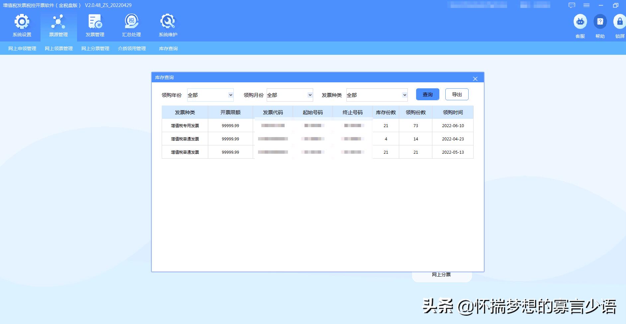
Task: Open 汇总处理 (Summary Processing) module
Action: pyautogui.click(x=132, y=25)
